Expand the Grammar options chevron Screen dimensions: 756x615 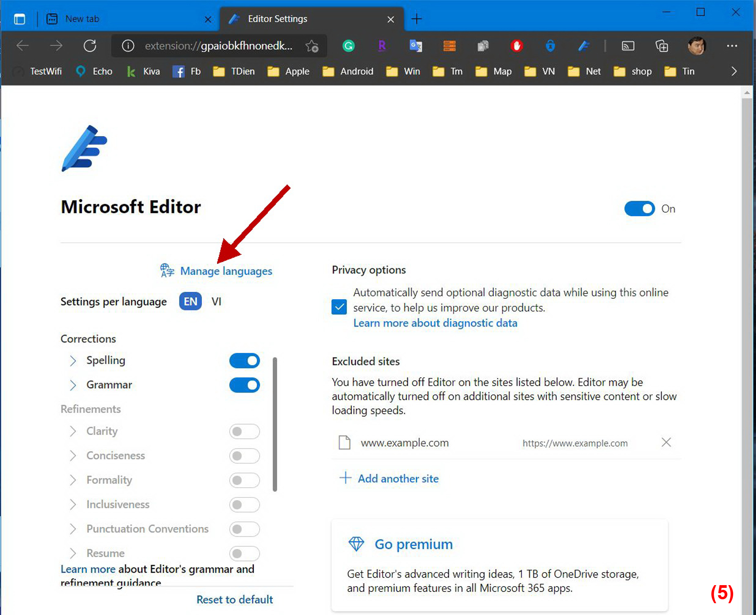tap(73, 385)
